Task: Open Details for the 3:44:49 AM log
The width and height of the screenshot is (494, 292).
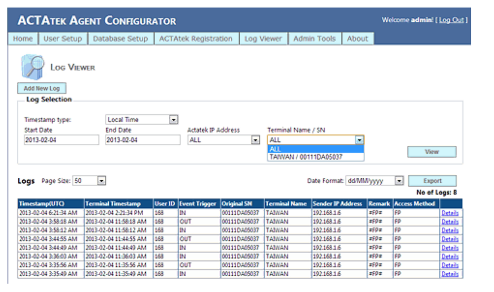Action: point(450,248)
